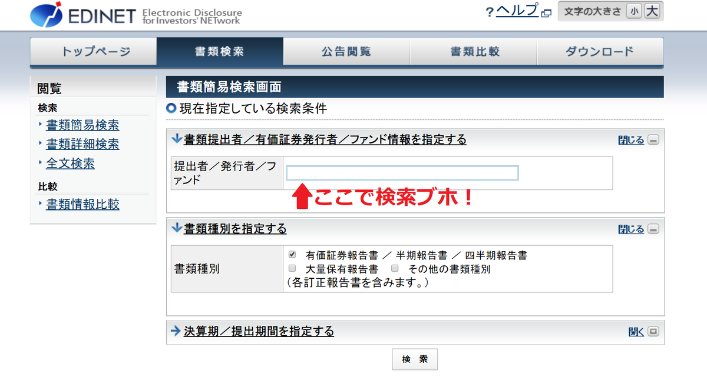The height and width of the screenshot is (377, 707).
Task: Click the right arrow icon before 決算期
Action: pyautogui.click(x=176, y=331)
